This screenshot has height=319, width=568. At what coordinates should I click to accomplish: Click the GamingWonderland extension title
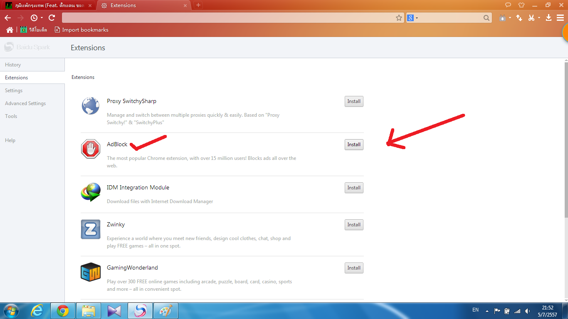click(x=132, y=267)
